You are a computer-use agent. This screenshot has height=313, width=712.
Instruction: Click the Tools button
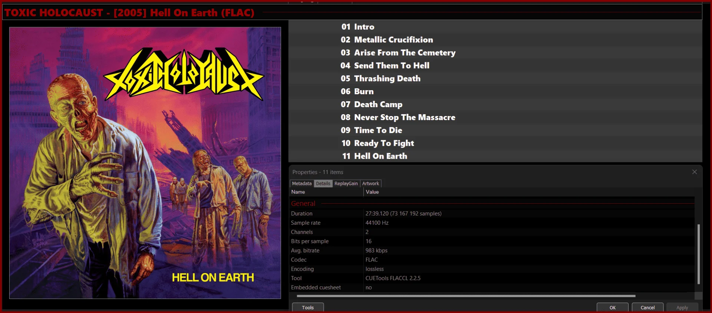coord(308,307)
